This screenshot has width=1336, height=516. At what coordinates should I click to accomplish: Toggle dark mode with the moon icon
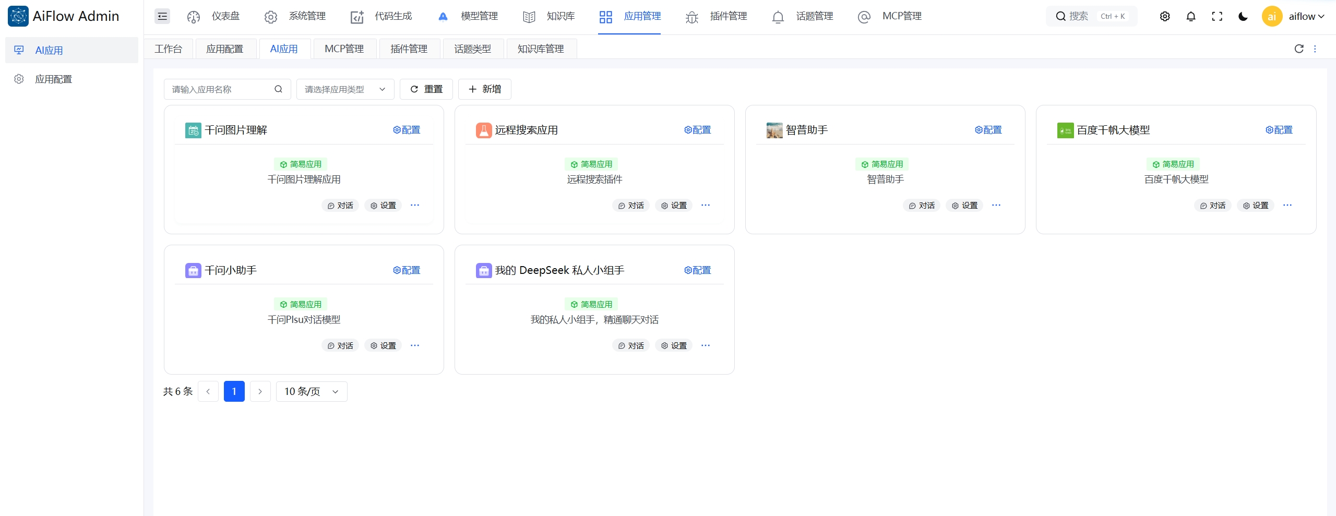[1242, 16]
